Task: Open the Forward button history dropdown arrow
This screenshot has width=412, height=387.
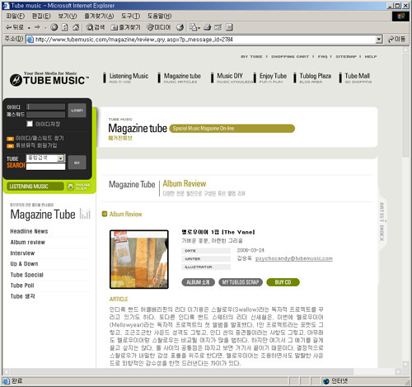Action: 45,28
